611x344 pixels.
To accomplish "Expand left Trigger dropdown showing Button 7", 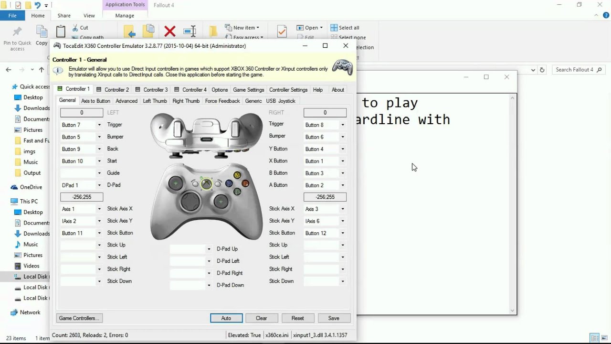I will click(99, 125).
